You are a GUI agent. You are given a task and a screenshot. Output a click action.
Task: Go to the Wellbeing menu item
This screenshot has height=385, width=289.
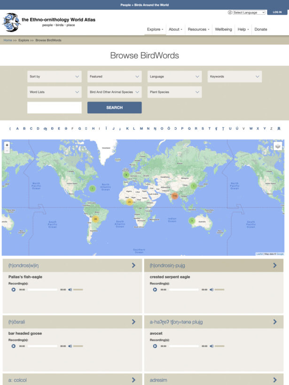[x=223, y=29]
